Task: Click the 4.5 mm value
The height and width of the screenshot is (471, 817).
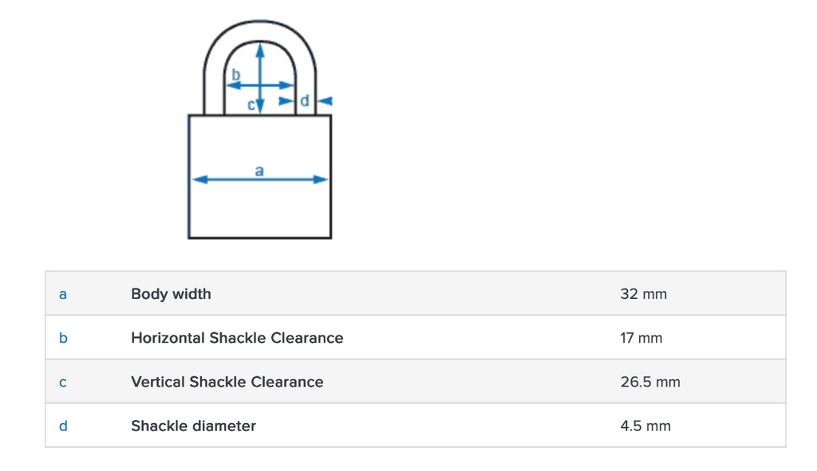Action: click(x=645, y=426)
